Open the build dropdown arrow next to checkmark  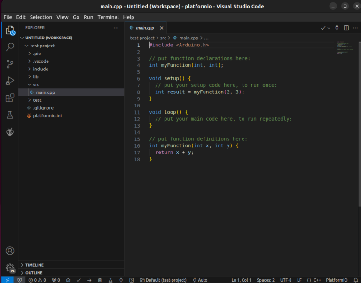click(x=329, y=28)
